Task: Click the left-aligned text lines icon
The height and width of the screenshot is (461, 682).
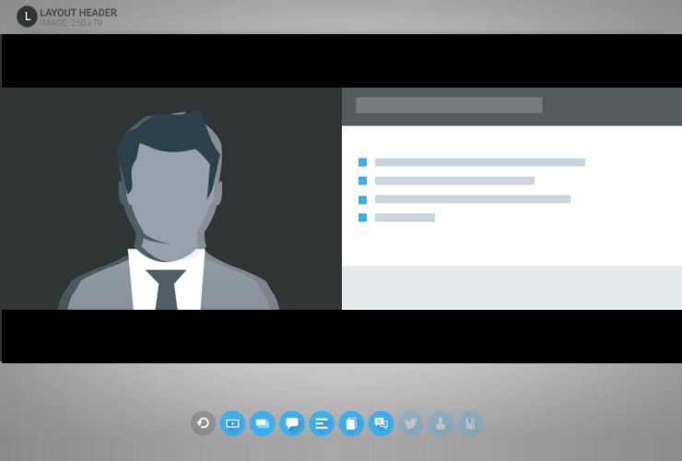Action: (x=322, y=423)
